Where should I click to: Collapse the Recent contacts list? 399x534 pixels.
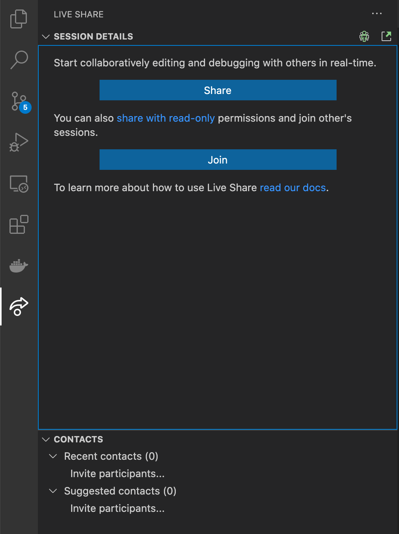click(54, 456)
